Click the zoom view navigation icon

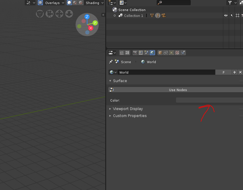[69, 14]
